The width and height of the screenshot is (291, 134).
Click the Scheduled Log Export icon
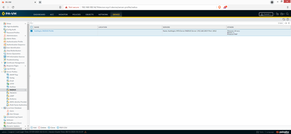5,117
